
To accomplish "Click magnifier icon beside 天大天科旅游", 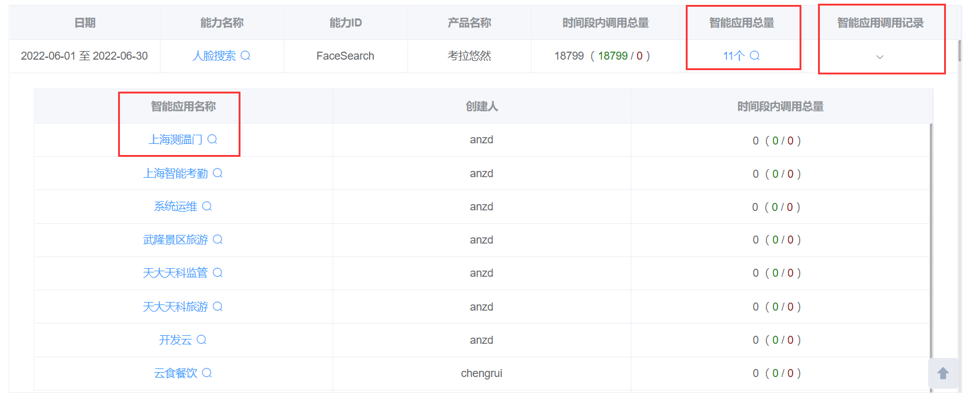I will (x=218, y=306).
